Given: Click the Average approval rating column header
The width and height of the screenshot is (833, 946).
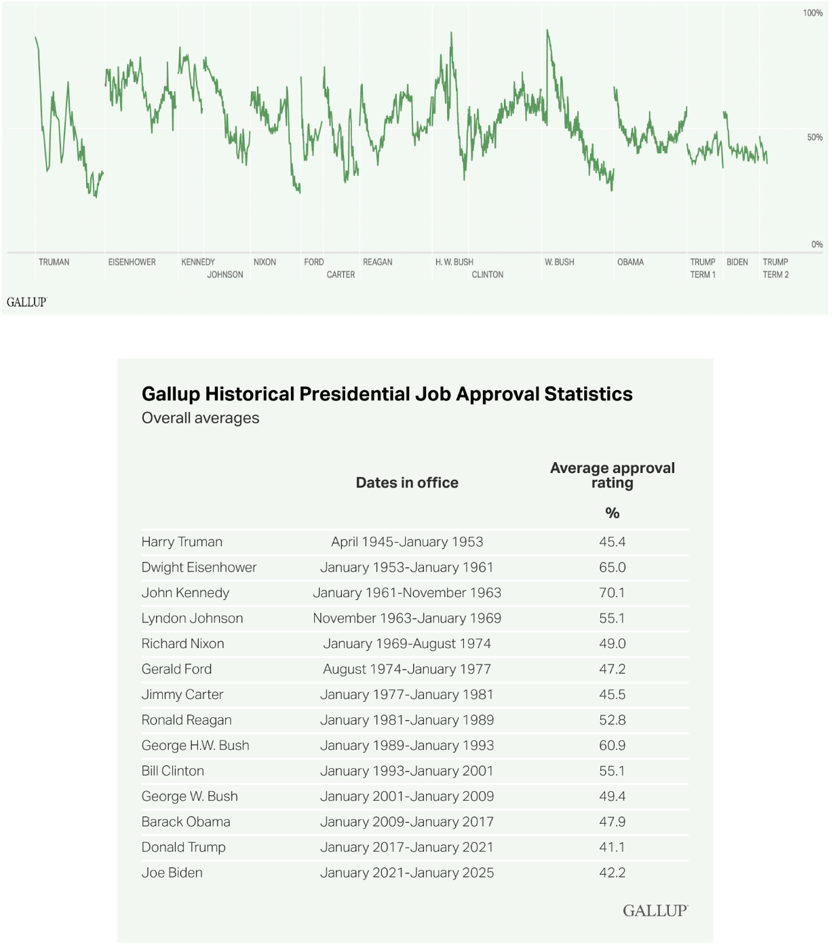Looking at the screenshot, I should (x=612, y=475).
